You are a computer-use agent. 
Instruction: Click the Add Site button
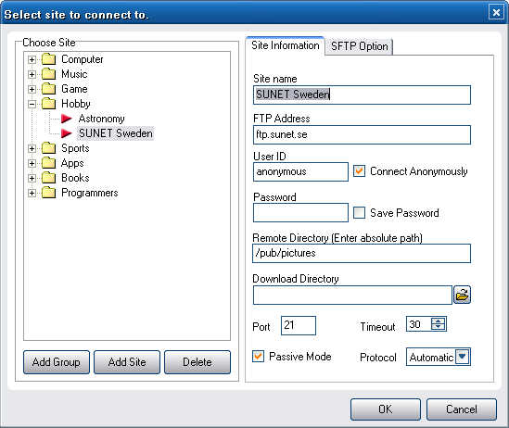(x=127, y=362)
